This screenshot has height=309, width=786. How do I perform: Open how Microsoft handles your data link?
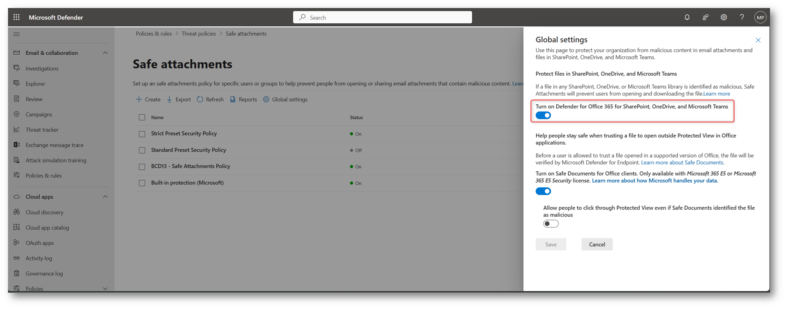click(x=655, y=181)
